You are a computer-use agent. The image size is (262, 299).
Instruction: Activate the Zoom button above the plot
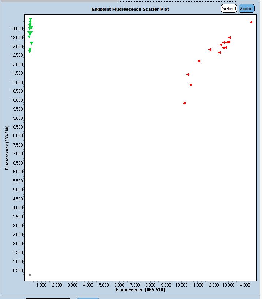coord(246,8)
